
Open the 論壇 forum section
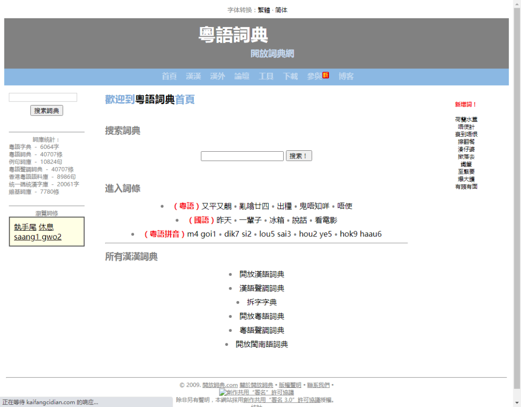242,76
